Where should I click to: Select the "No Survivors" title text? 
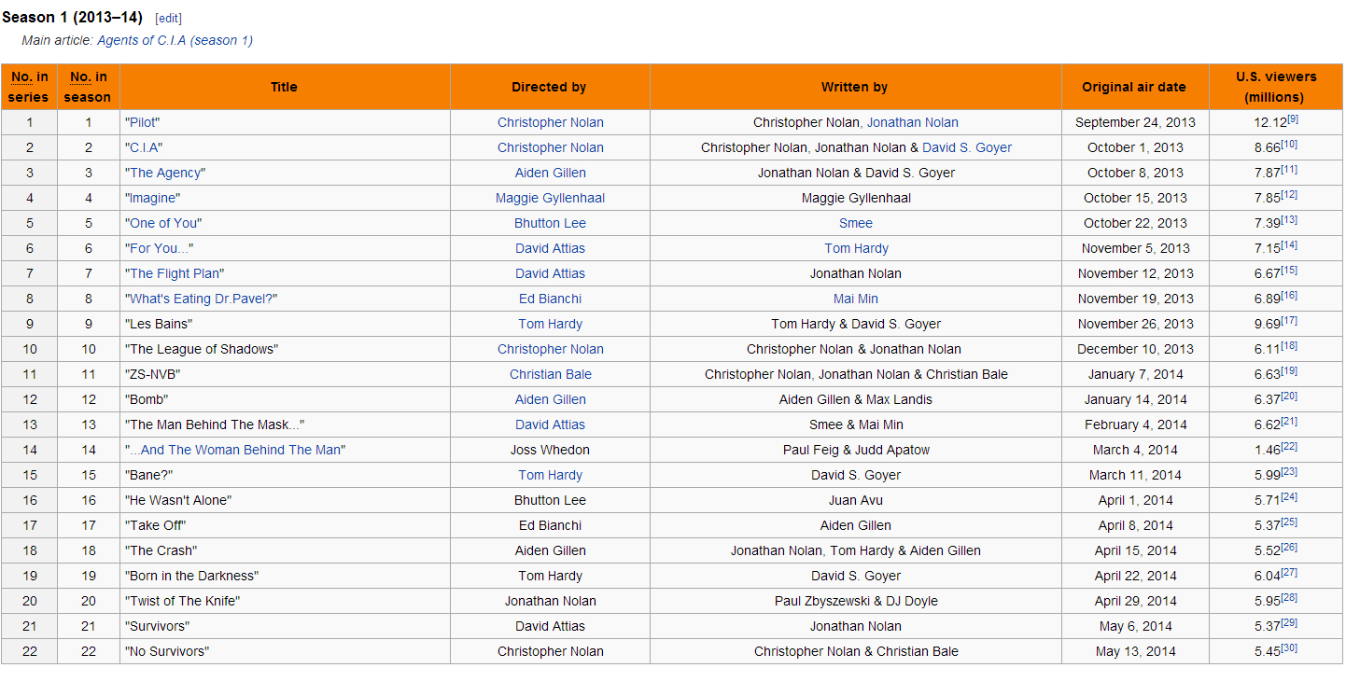click(167, 651)
